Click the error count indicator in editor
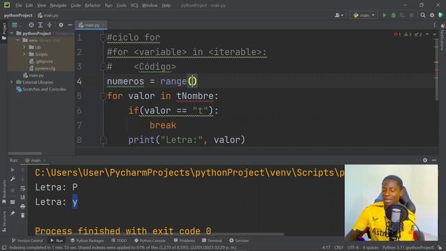 pos(397,34)
